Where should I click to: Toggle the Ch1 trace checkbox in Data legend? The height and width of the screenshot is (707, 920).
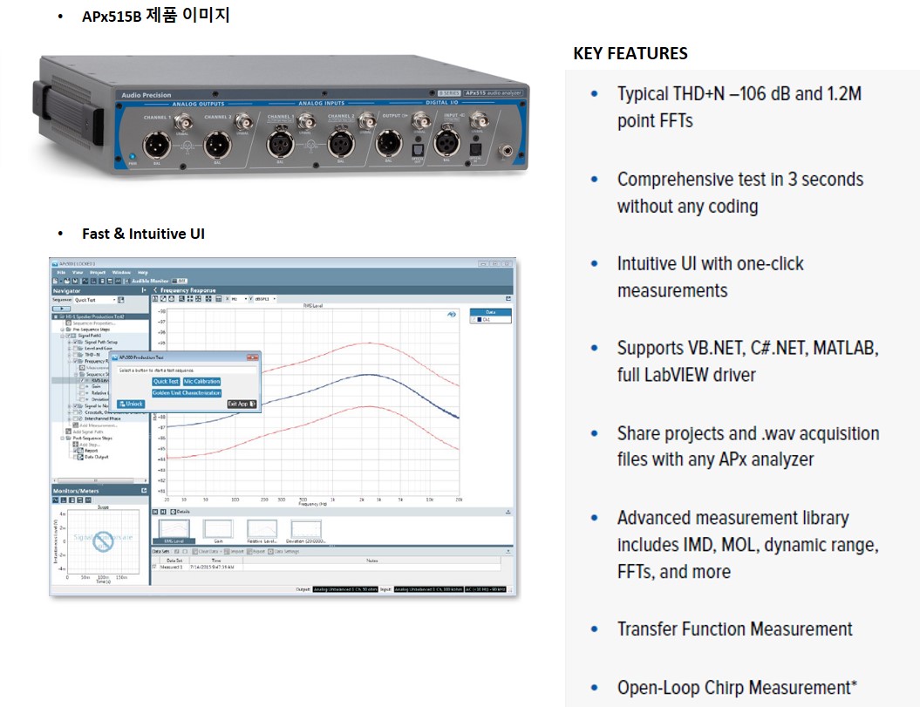pyautogui.click(x=474, y=320)
